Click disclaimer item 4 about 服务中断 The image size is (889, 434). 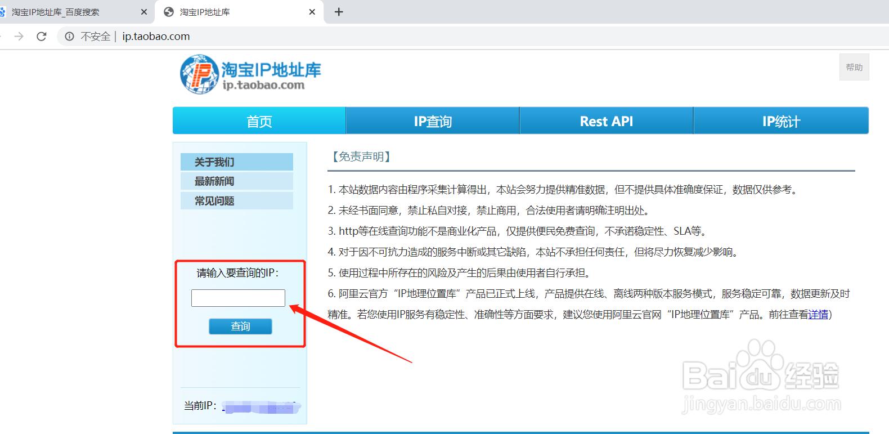(534, 252)
